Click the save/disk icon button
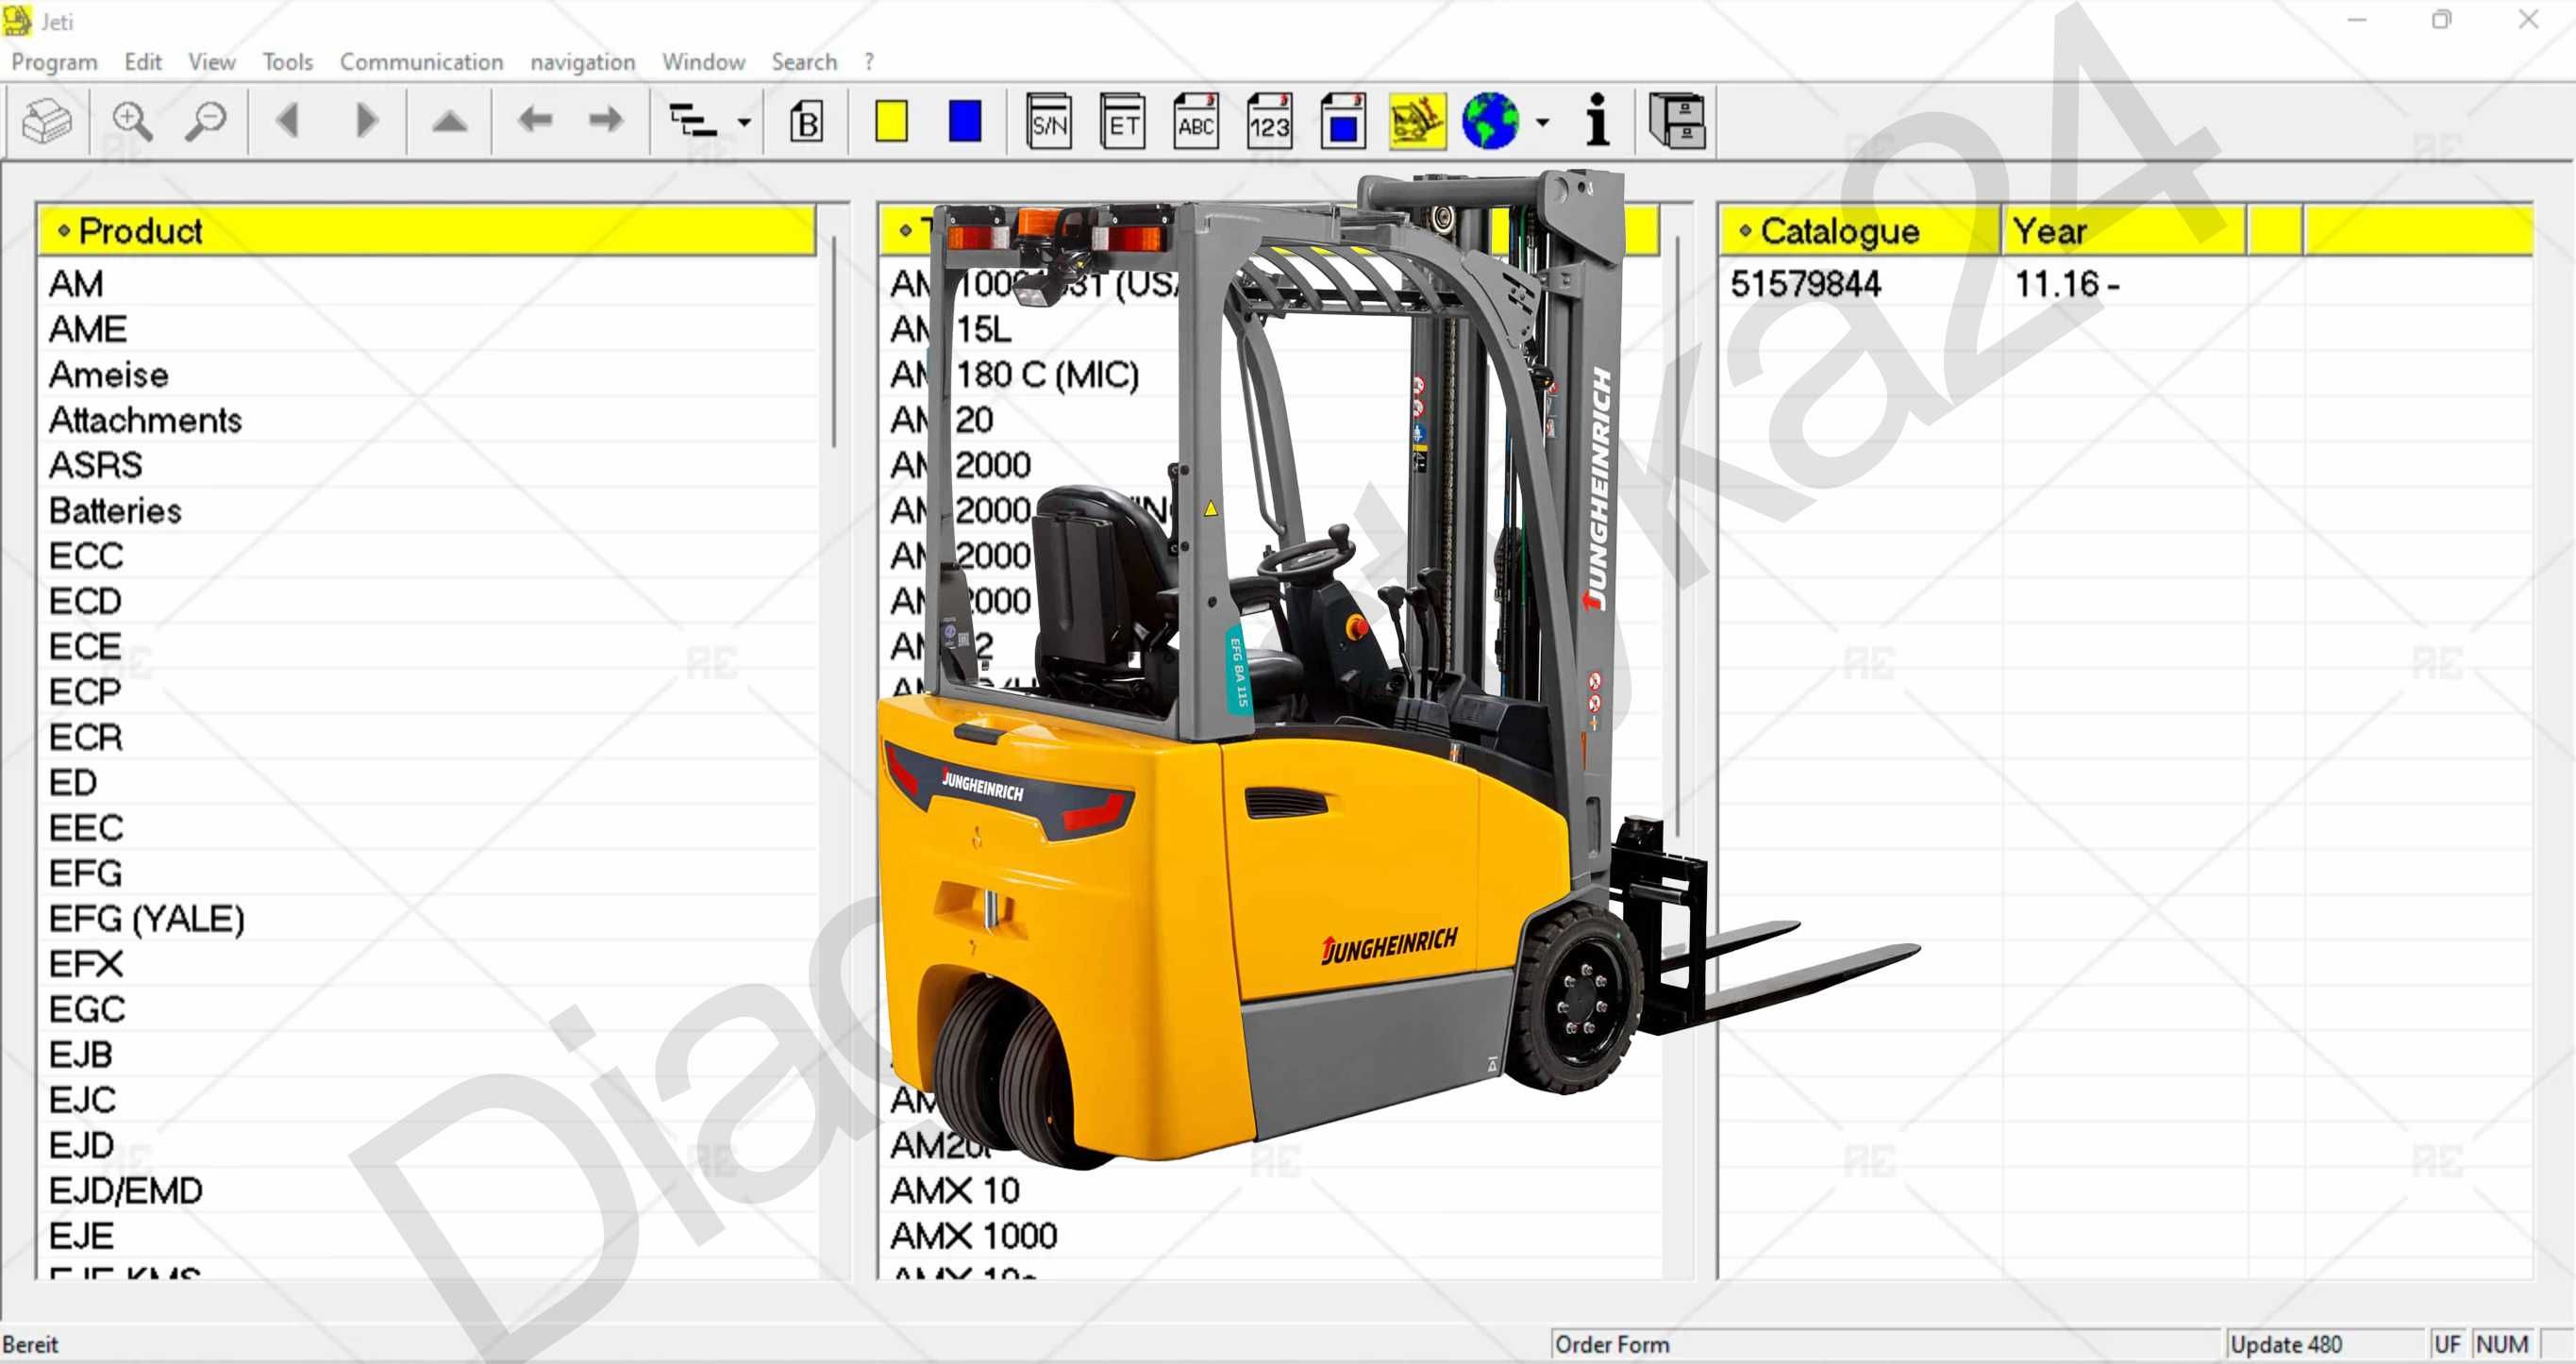Image resolution: width=2576 pixels, height=1364 pixels. [1675, 119]
